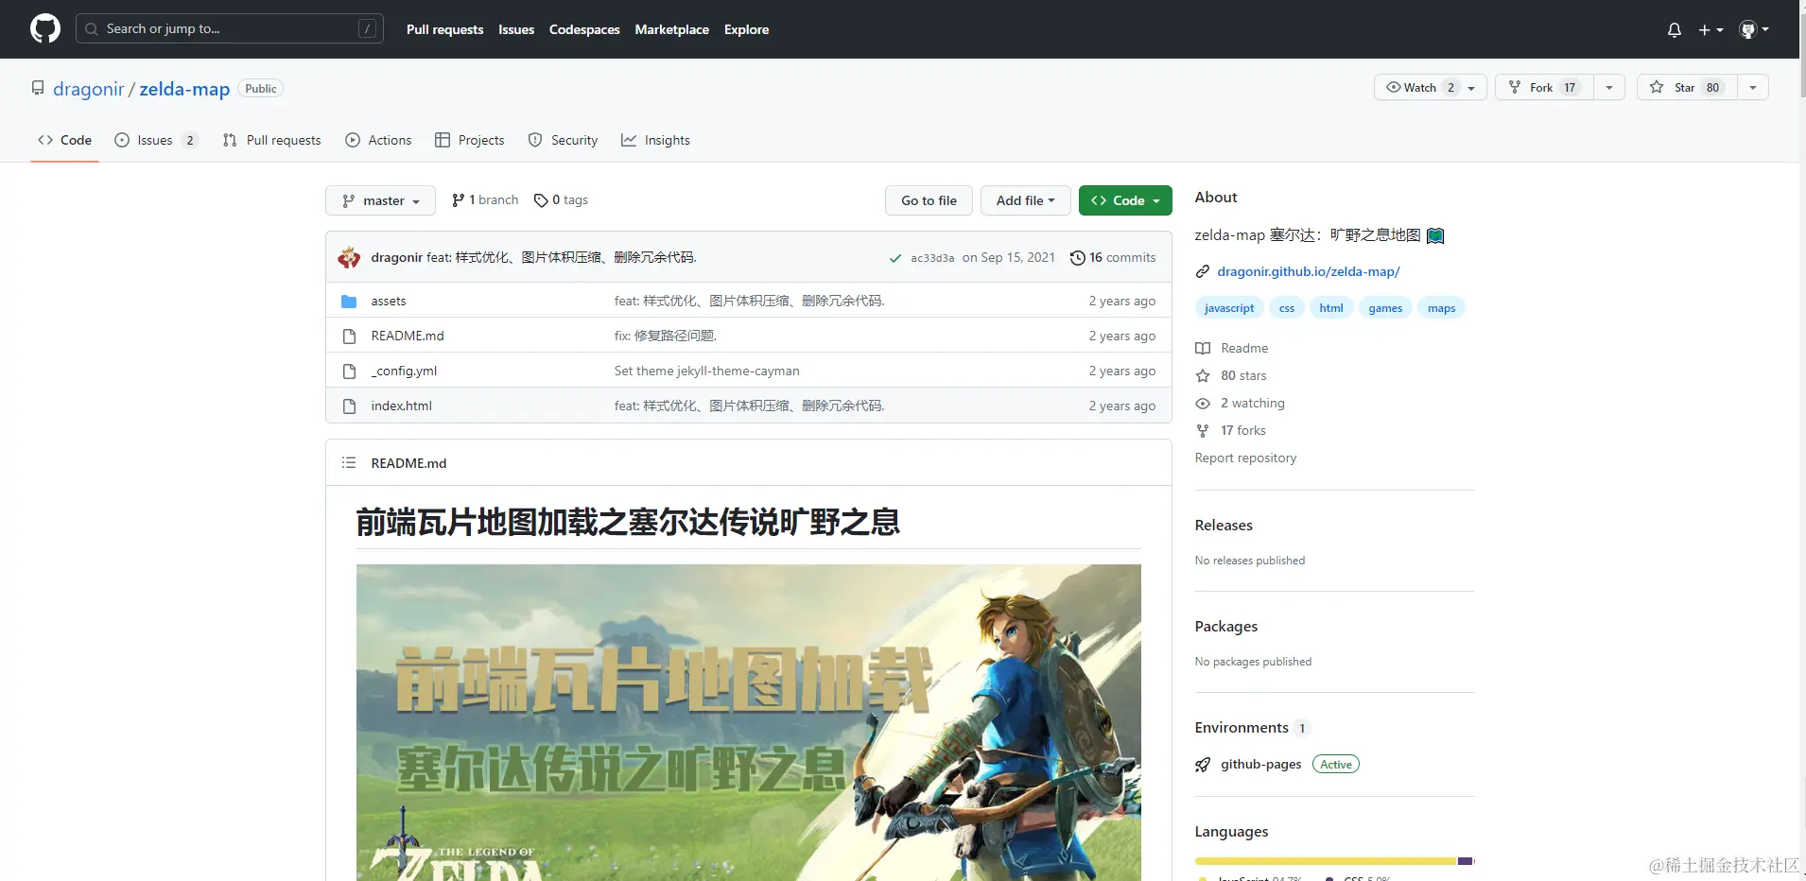Select the javascript topic tag
1806x881 pixels.
coord(1229,308)
